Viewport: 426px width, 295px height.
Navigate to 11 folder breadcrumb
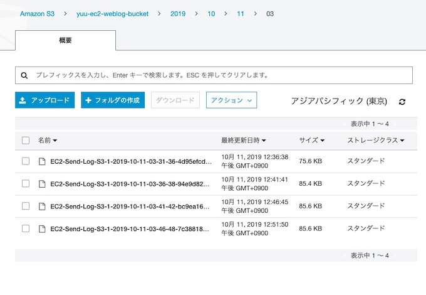[x=241, y=14]
